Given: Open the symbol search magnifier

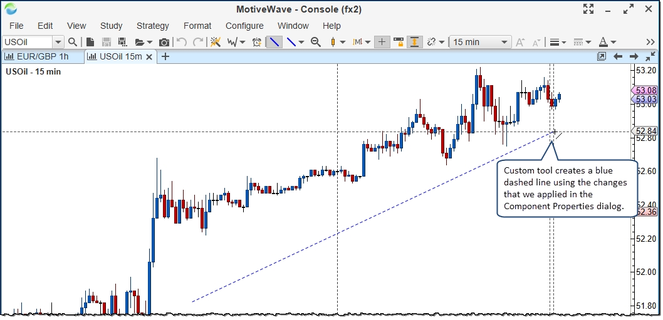Looking at the screenshot, I should [72, 42].
